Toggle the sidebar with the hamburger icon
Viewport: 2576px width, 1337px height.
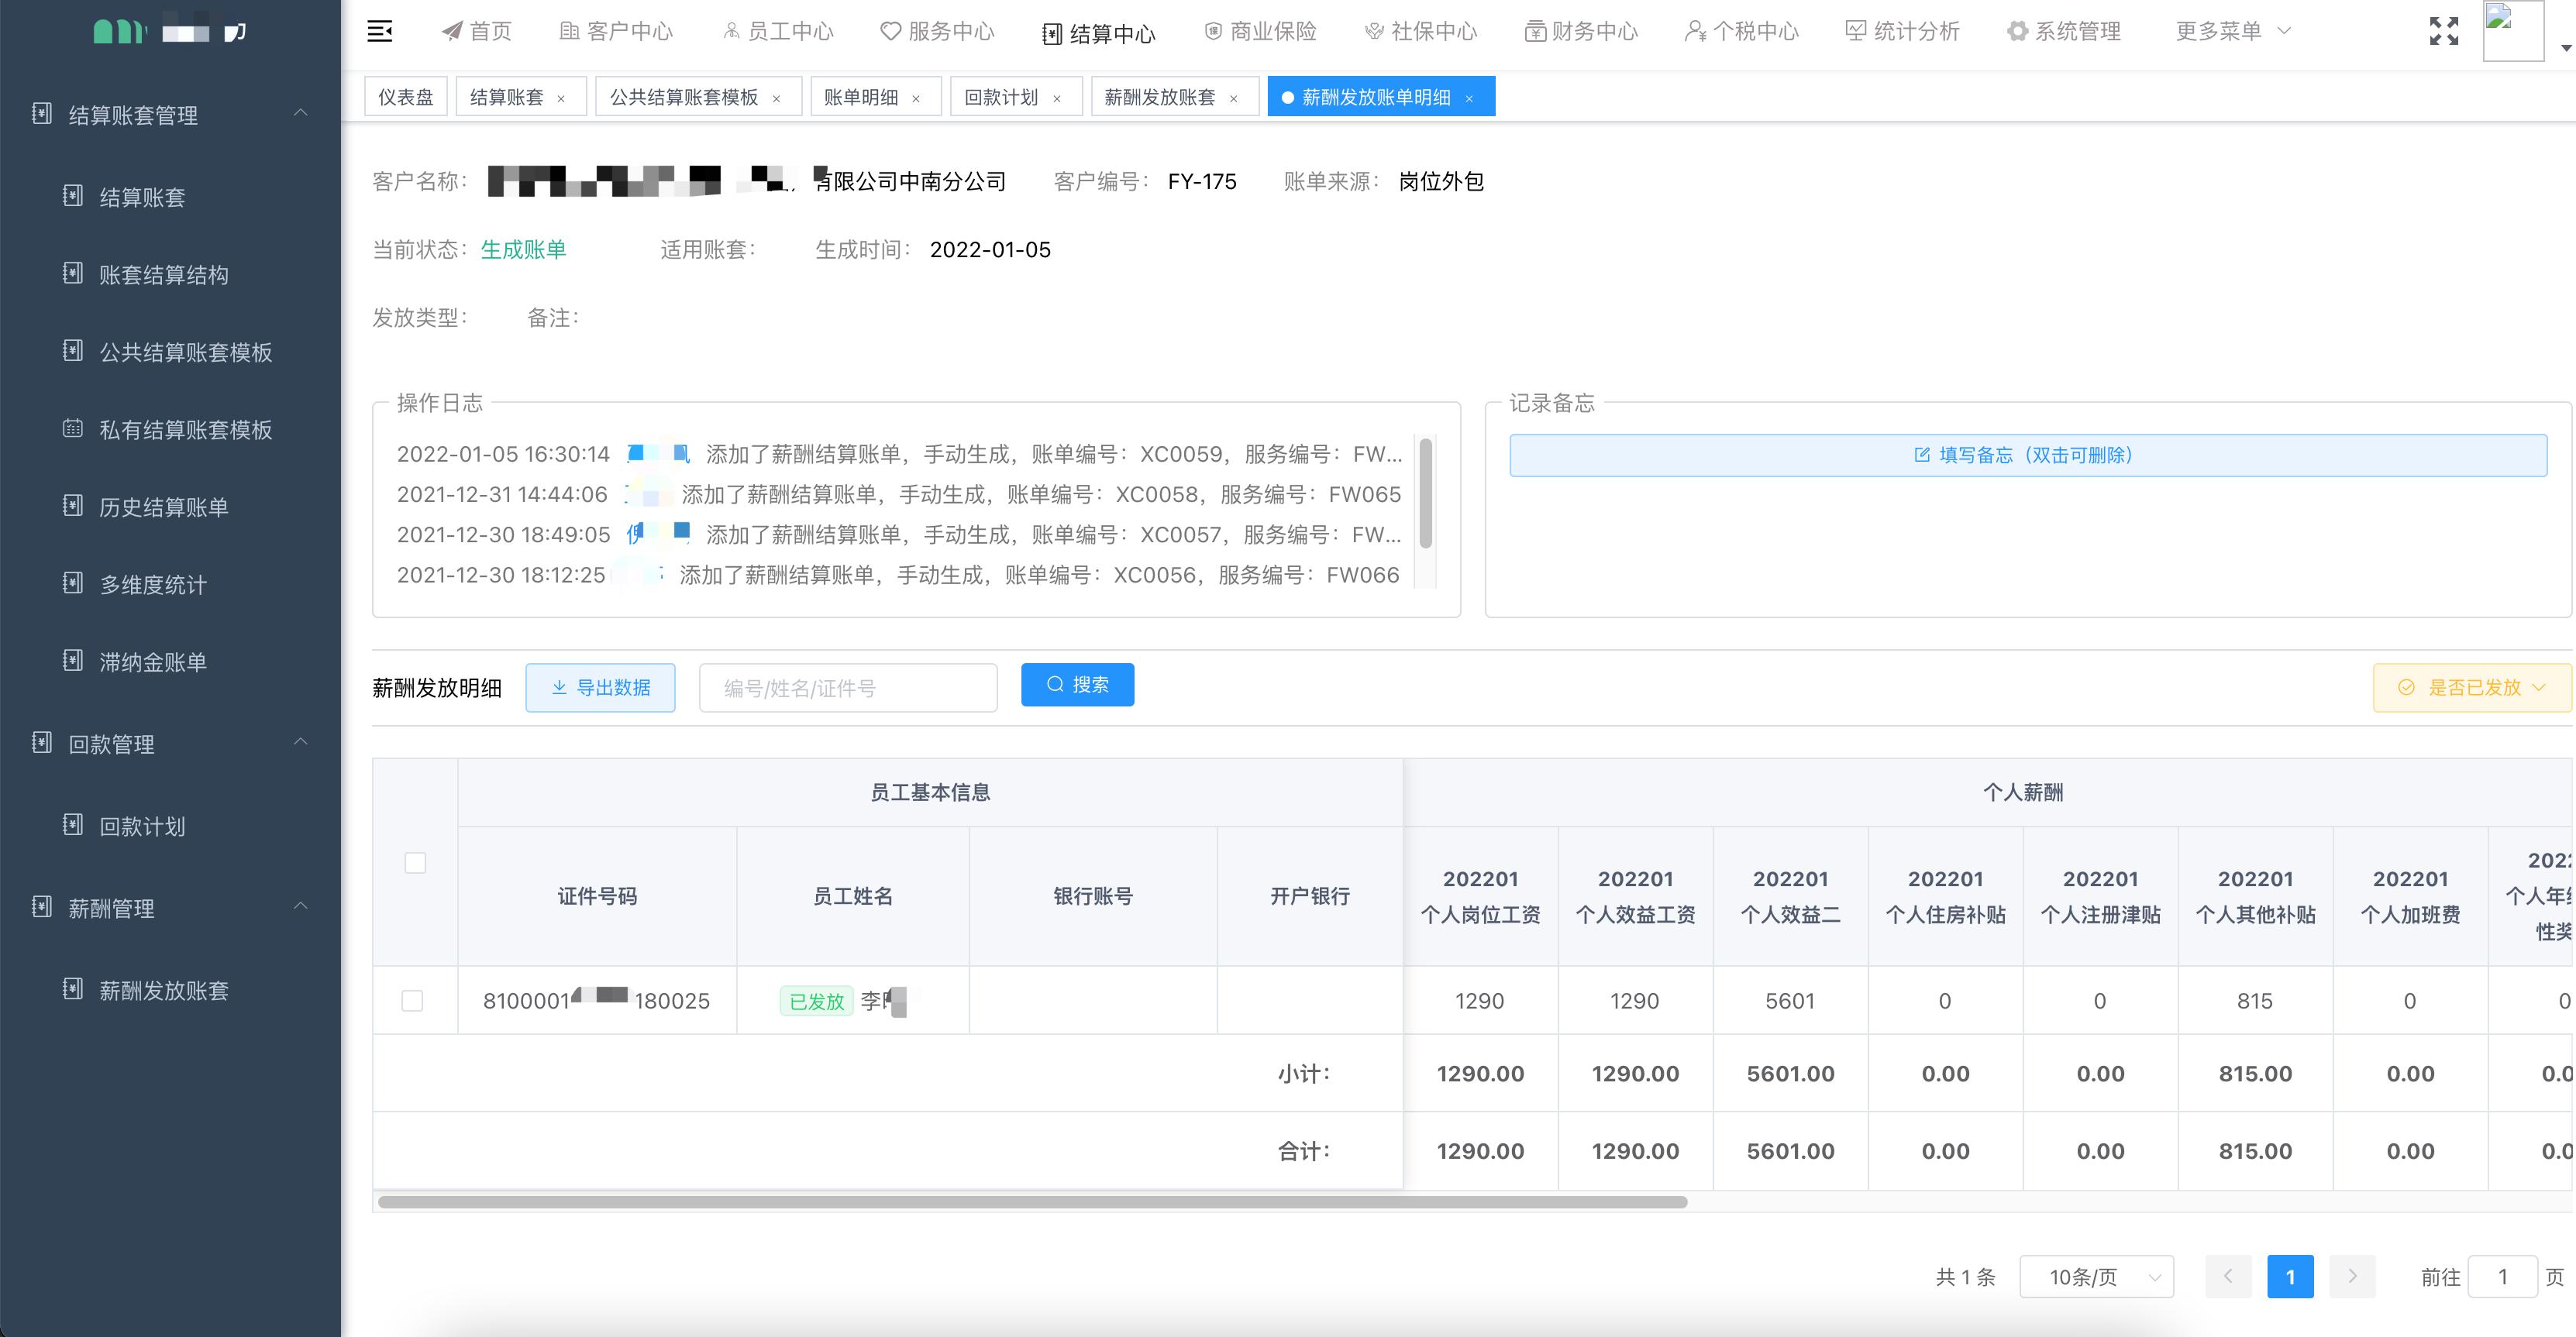tap(381, 31)
